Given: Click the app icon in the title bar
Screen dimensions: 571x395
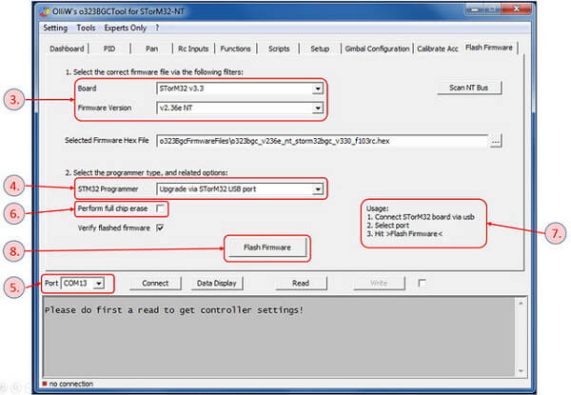Looking at the screenshot, I should (45, 11).
